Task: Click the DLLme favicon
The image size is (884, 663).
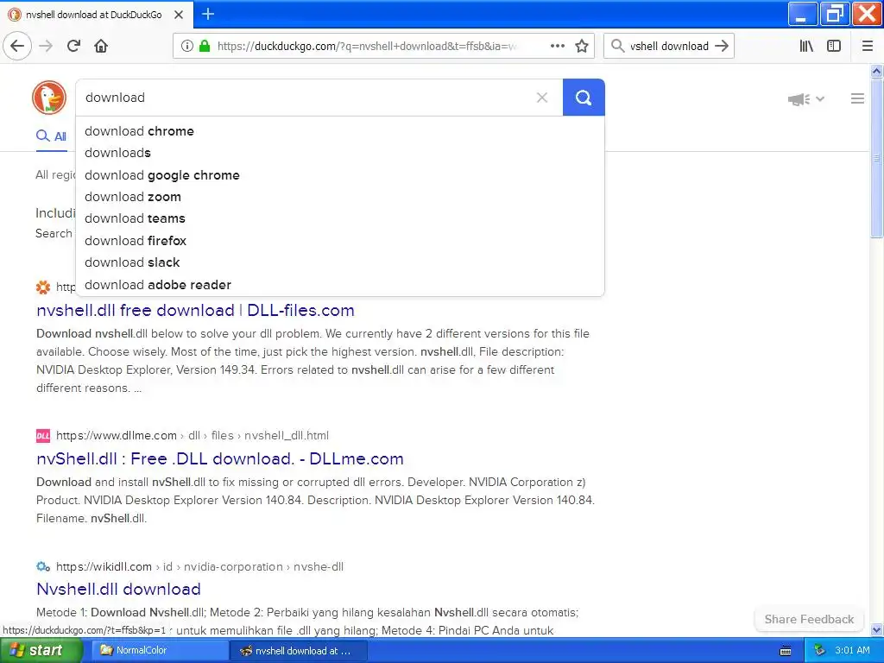Action: click(43, 435)
